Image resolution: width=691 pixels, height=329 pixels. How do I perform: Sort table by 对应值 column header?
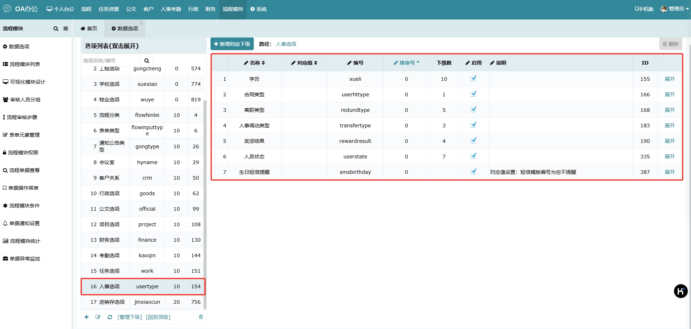[x=304, y=63]
